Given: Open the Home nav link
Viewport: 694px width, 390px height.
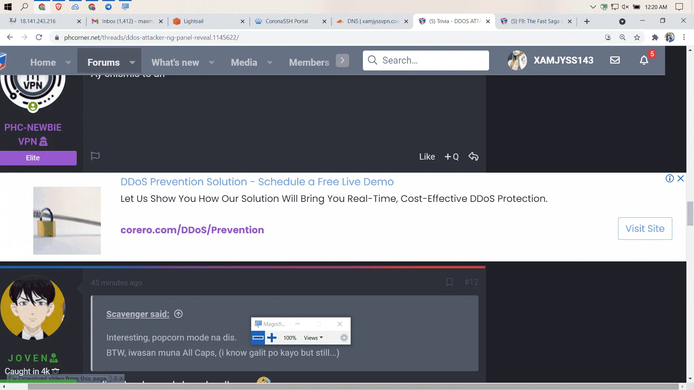Looking at the screenshot, I should tap(43, 62).
